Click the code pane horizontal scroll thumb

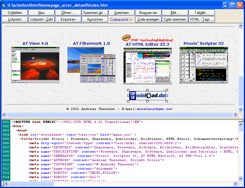tap(31, 184)
